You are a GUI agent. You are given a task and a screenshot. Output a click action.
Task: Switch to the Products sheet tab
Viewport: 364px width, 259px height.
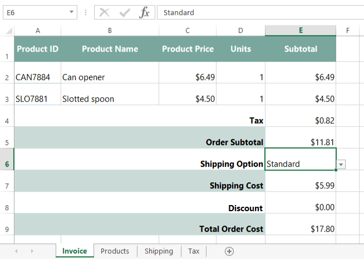[x=115, y=251]
